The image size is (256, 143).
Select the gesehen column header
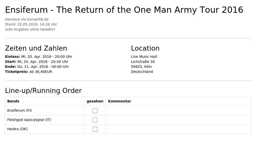(95, 101)
